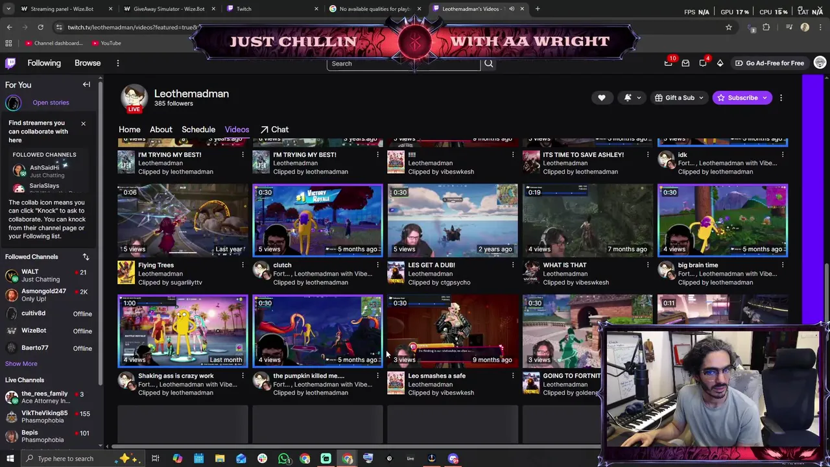The image size is (830, 467).
Task: Open Prime Loot notifications with 10 badge
Action: [x=669, y=63]
